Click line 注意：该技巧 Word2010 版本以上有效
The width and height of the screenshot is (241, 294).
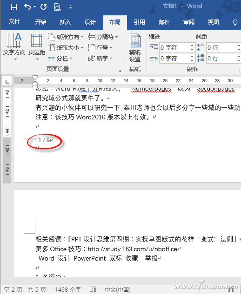(94, 117)
